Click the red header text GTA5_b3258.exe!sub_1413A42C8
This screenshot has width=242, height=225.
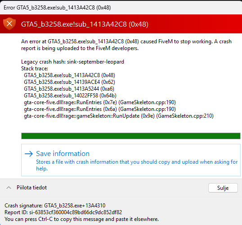[85, 24]
